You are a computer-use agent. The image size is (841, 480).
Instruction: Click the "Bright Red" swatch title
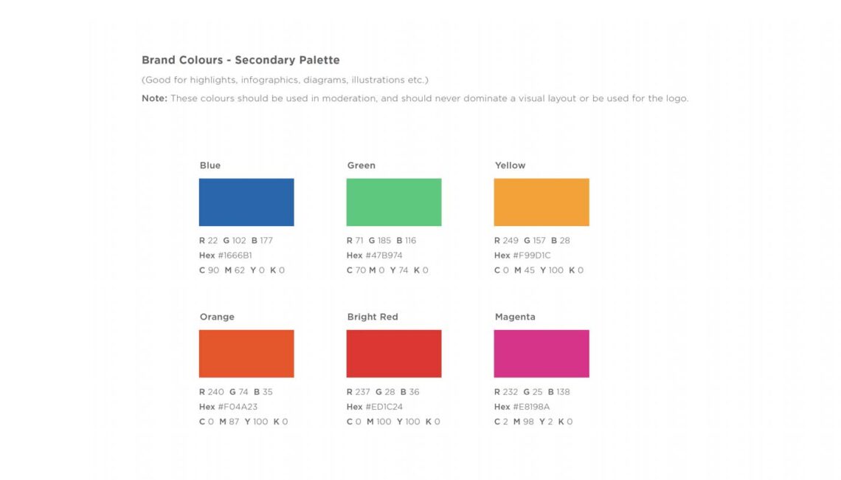[x=373, y=317]
